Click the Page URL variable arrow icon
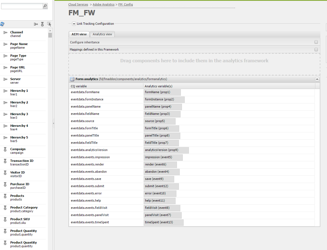 pos(6,67)
